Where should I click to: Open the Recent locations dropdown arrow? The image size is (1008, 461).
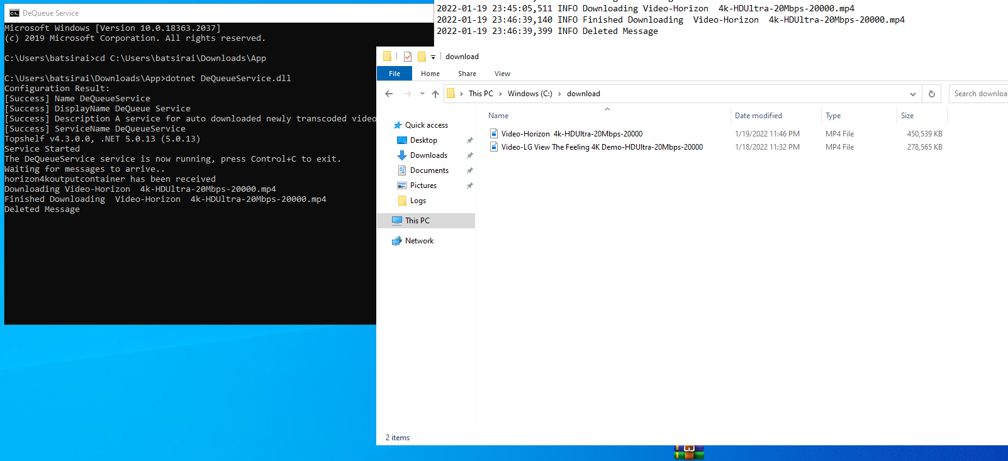(x=422, y=94)
